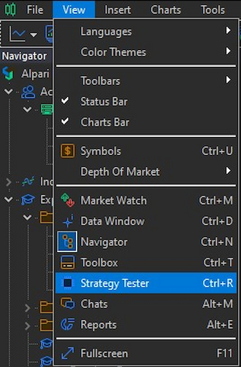Uncheck the Status Bar option
The width and height of the screenshot is (241, 367).
coord(104,102)
